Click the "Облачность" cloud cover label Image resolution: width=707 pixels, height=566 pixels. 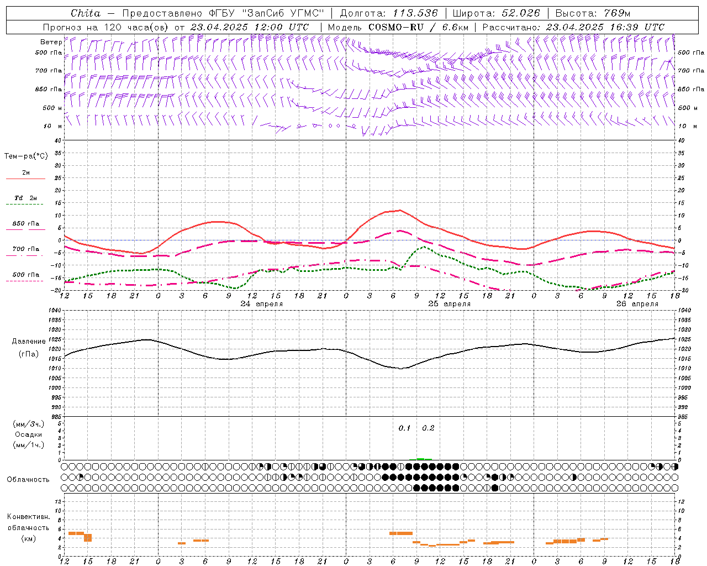point(28,480)
